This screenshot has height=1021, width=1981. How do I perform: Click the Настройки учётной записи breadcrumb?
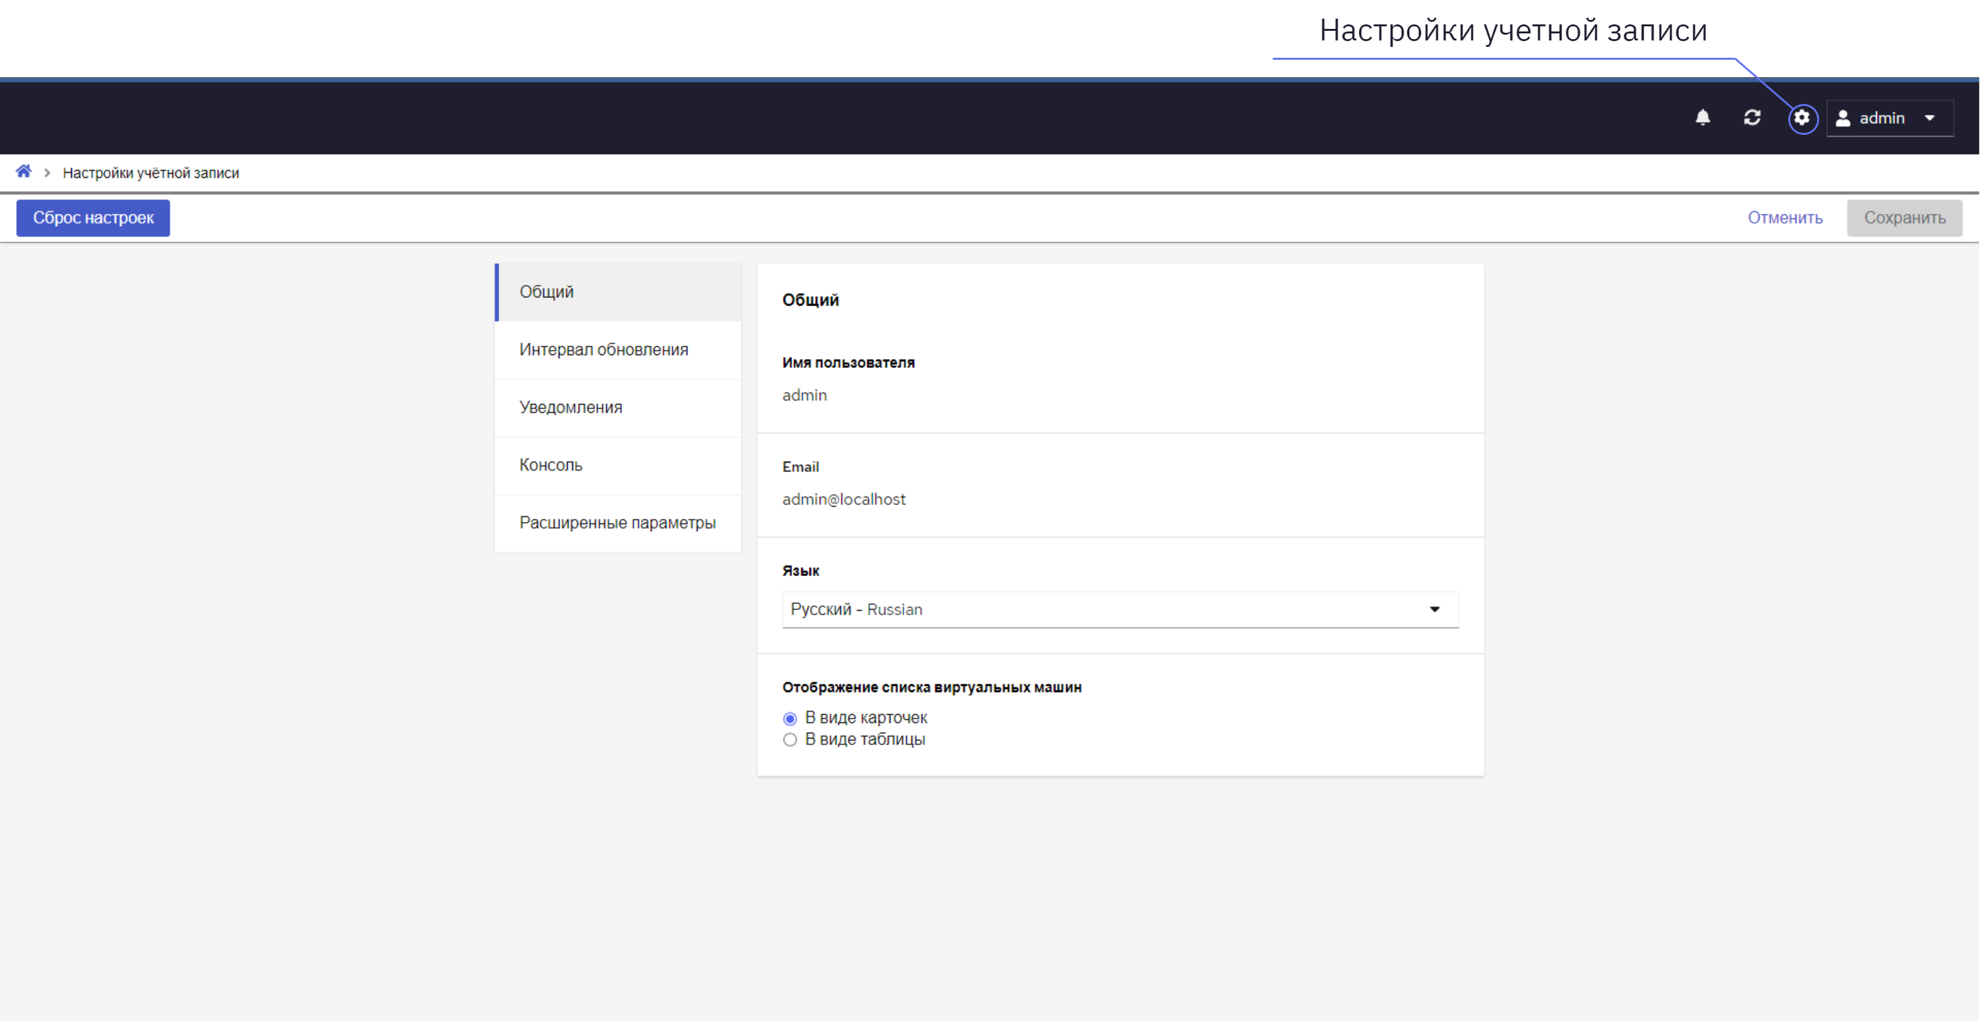[151, 173]
